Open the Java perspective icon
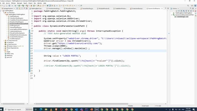The image size is (197, 111). pyautogui.click(x=195, y=6)
